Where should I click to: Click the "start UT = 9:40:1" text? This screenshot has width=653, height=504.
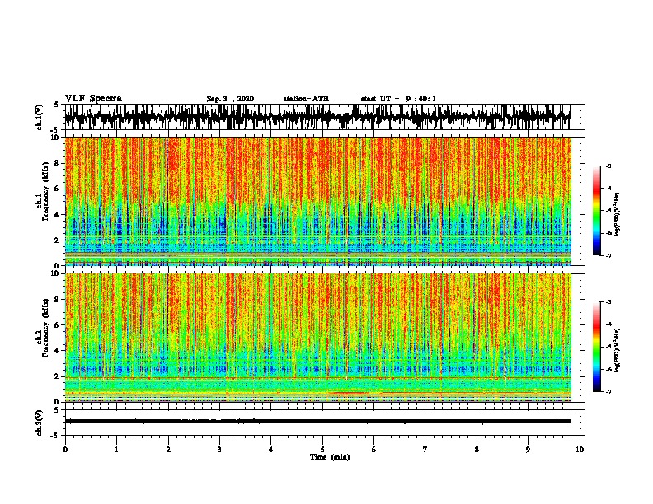click(398, 99)
